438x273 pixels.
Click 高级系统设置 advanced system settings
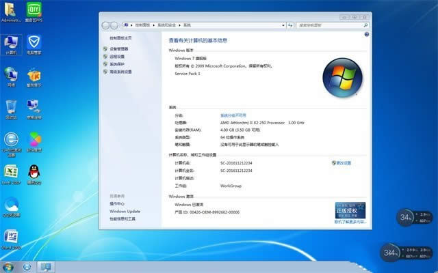pos(120,72)
